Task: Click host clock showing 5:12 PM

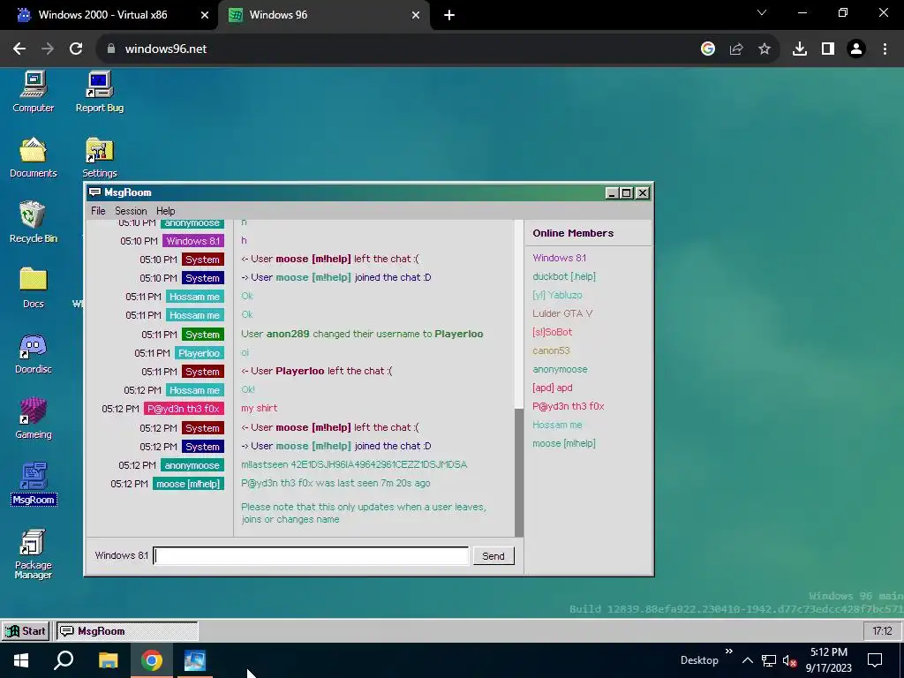Action: click(828, 652)
